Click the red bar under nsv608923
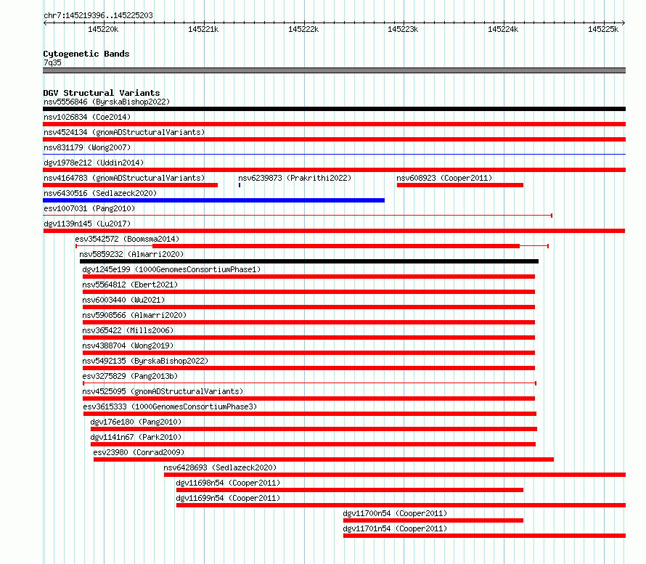This screenshot has width=646, height=564. (459, 185)
